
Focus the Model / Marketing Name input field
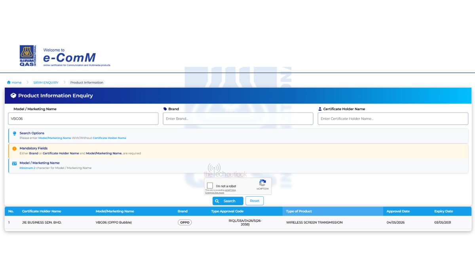(x=83, y=119)
